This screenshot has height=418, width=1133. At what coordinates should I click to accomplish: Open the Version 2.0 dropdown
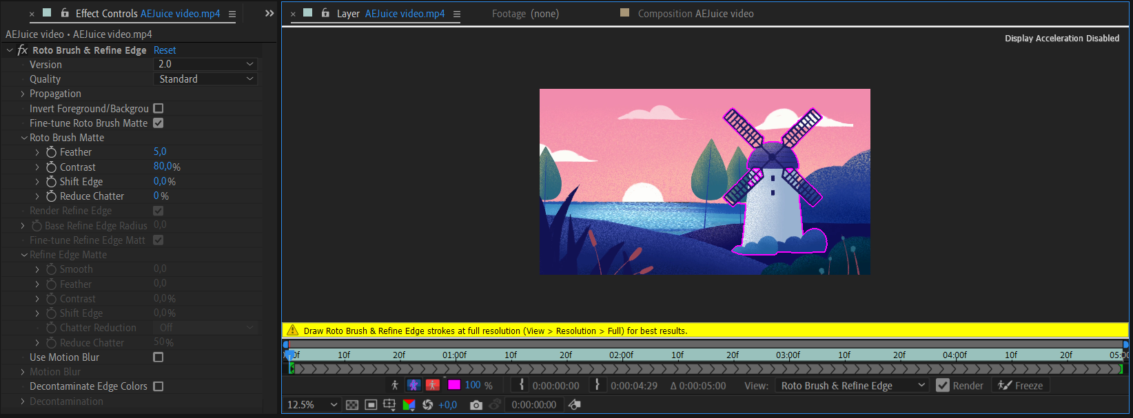[x=205, y=64]
